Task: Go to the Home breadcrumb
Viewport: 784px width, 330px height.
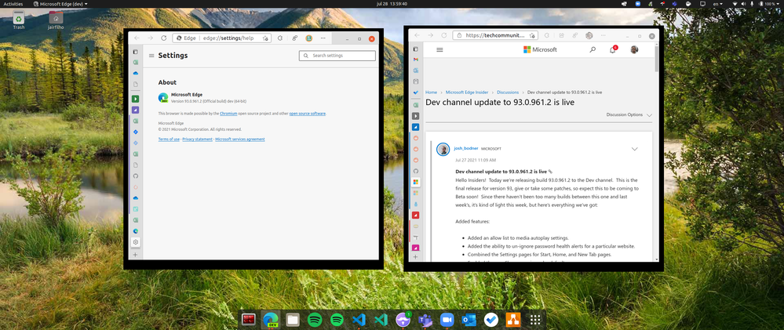Action: (431, 92)
